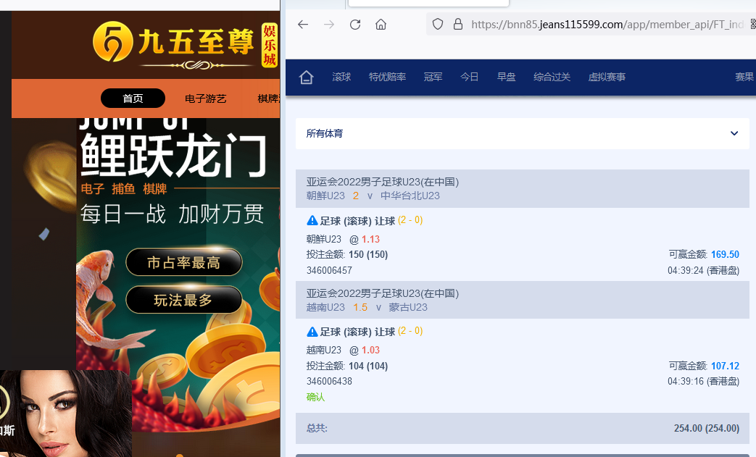Reload the page with refresh icon
This screenshot has width=756, height=457.
click(x=355, y=25)
